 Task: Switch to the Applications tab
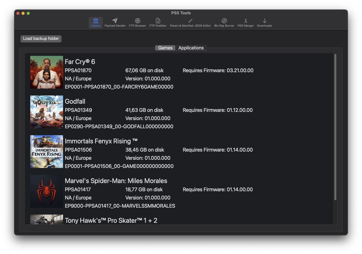coord(191,48)
